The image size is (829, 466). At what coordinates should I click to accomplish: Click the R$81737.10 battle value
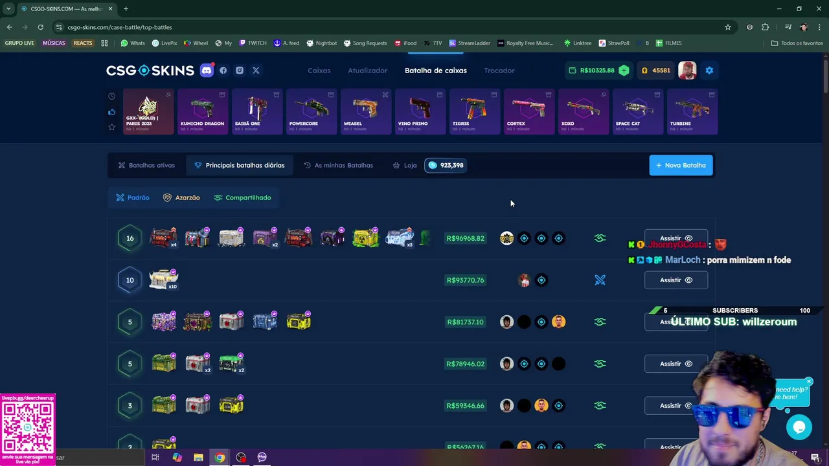tap(465, 322)
